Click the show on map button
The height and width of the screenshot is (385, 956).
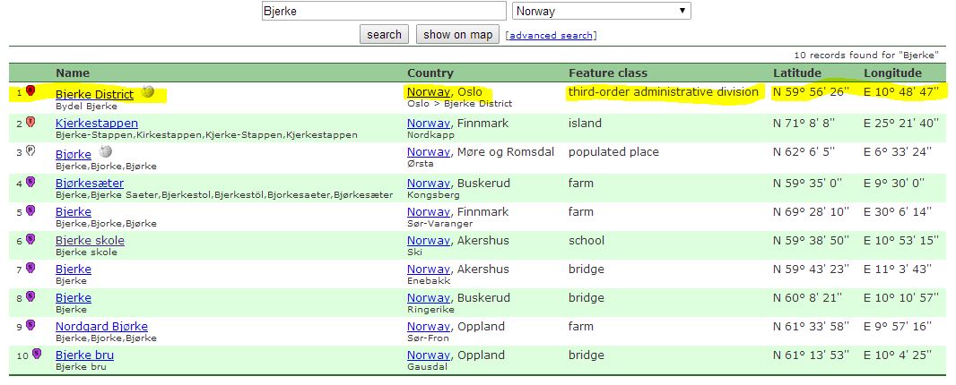(457, 35)
